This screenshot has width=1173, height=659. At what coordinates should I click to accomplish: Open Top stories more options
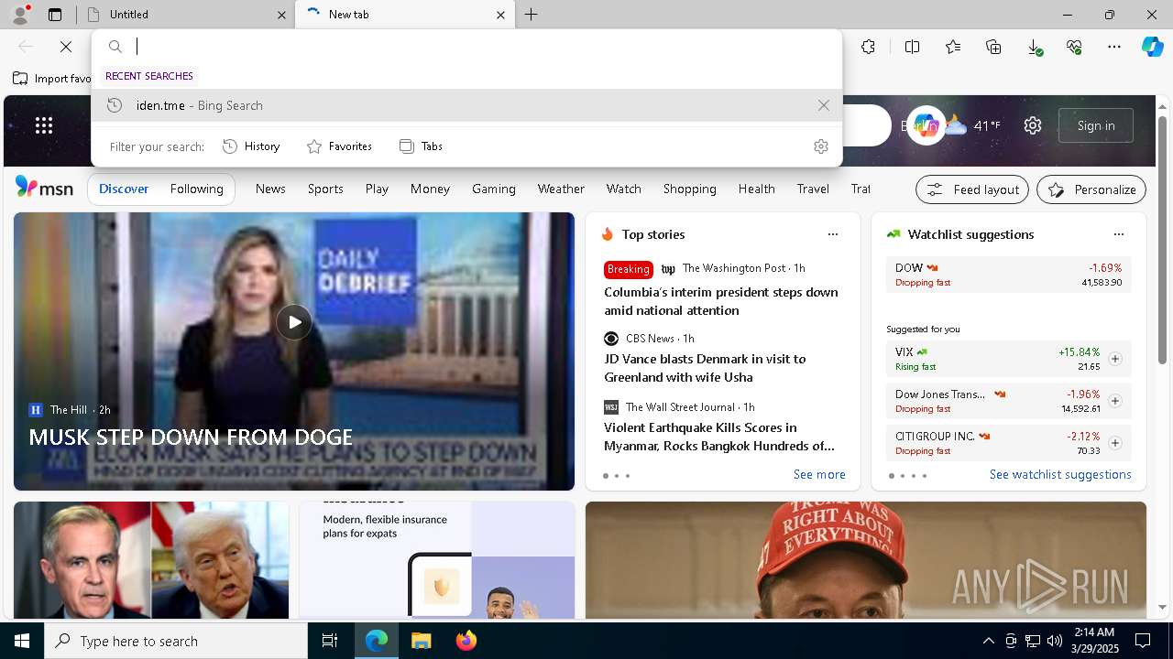(833, 234)
